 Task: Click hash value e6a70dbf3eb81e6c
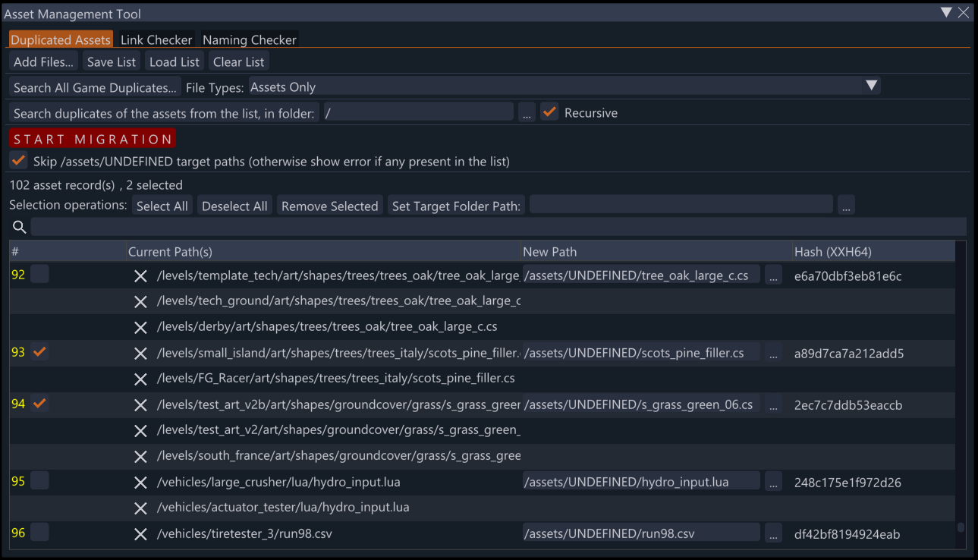[x=847, y=276]
